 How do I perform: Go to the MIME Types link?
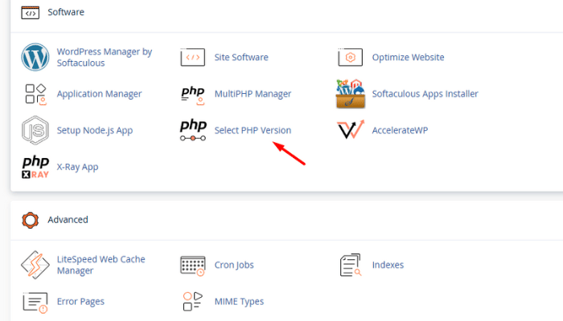tap(239, 302)
